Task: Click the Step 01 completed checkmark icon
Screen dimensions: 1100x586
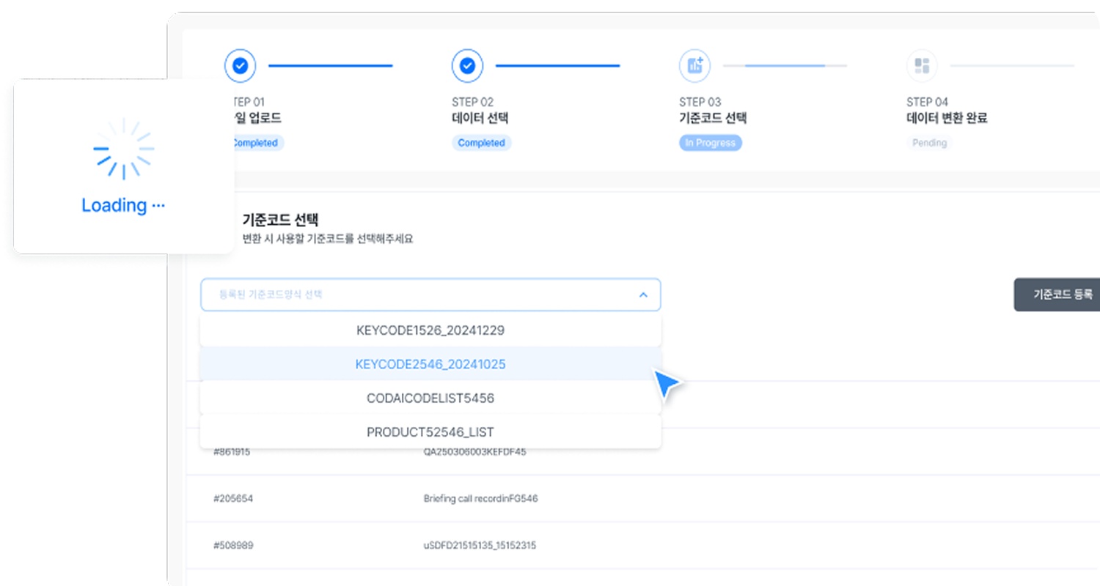Action: [240, 66]
